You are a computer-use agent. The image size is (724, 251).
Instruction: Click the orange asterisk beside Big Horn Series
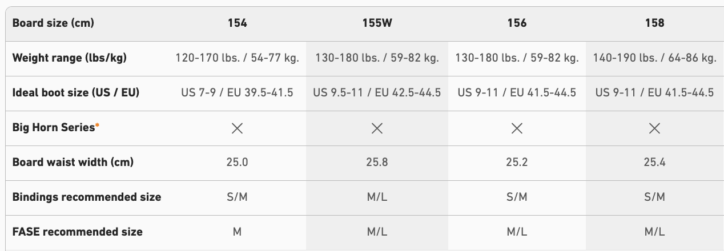tap(98, 125)
